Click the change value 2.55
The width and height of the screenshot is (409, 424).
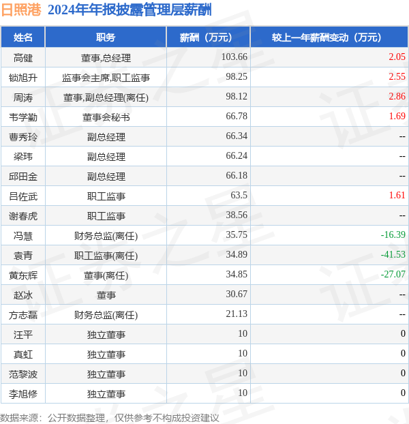click(x=397, y=76)
